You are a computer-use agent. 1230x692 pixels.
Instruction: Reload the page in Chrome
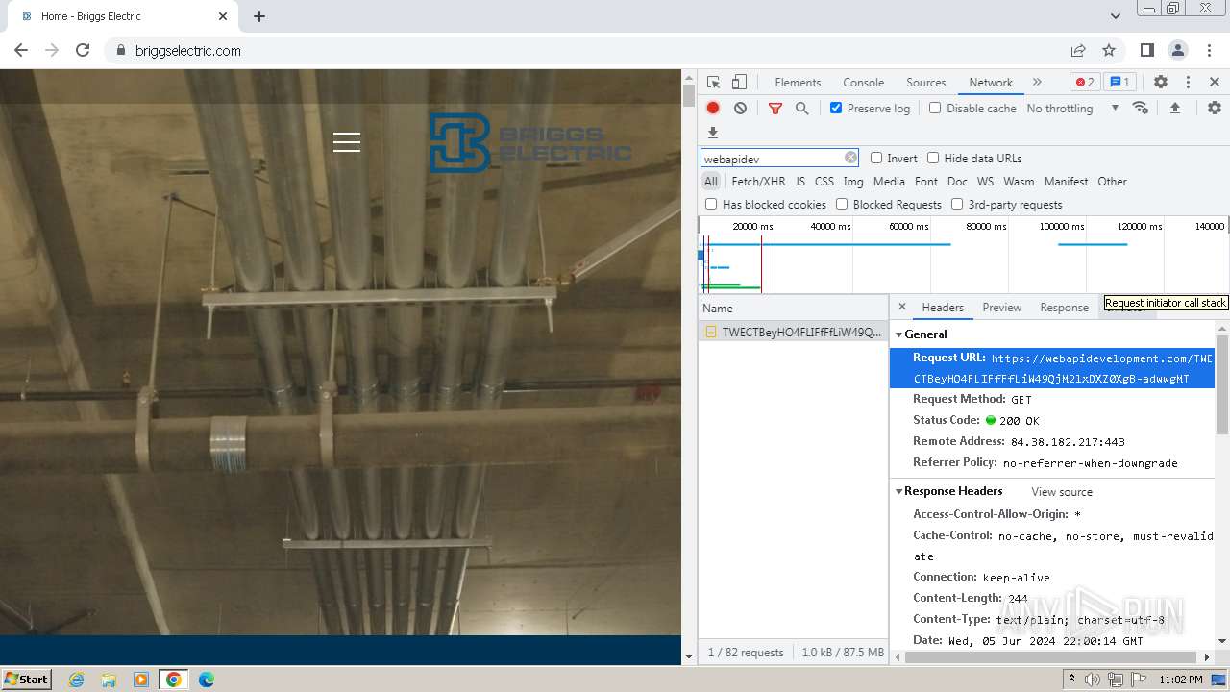click(x=83, y=50)
